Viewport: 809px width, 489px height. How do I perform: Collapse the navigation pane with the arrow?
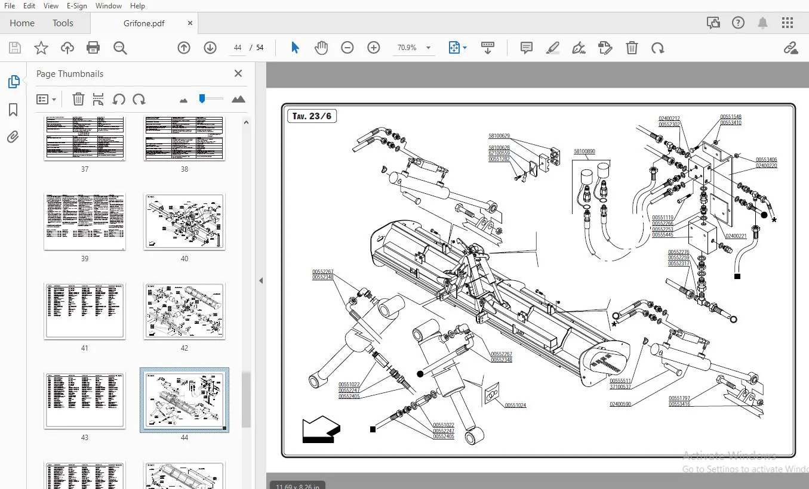(261, 280)
